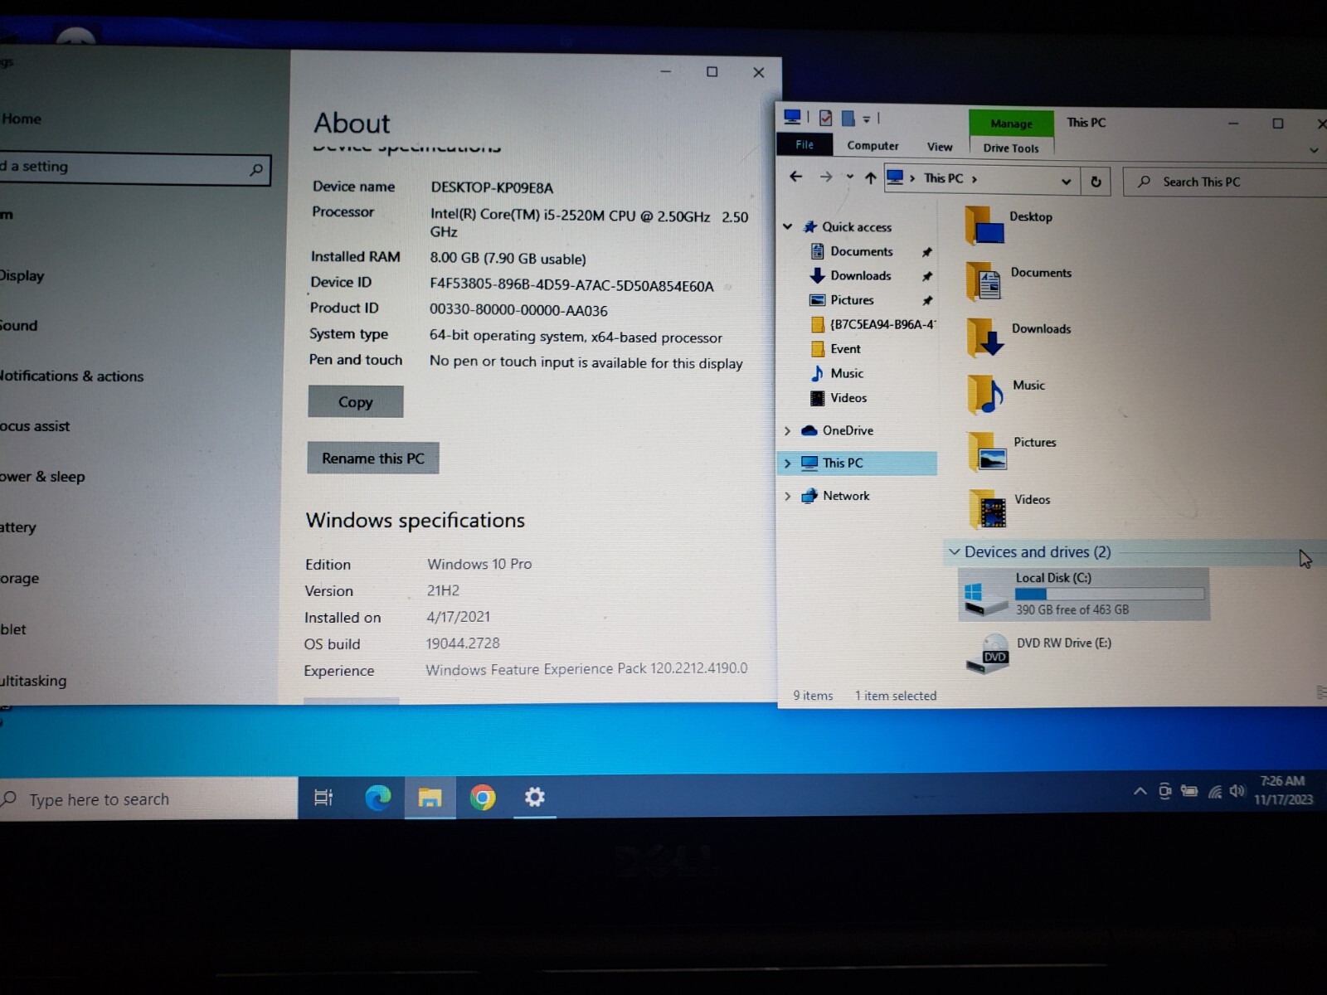Image resolution: width=1327 pixels, height=995 pixels.
Task: Collapse the Quick access tree node
Action: coord(787,226)
